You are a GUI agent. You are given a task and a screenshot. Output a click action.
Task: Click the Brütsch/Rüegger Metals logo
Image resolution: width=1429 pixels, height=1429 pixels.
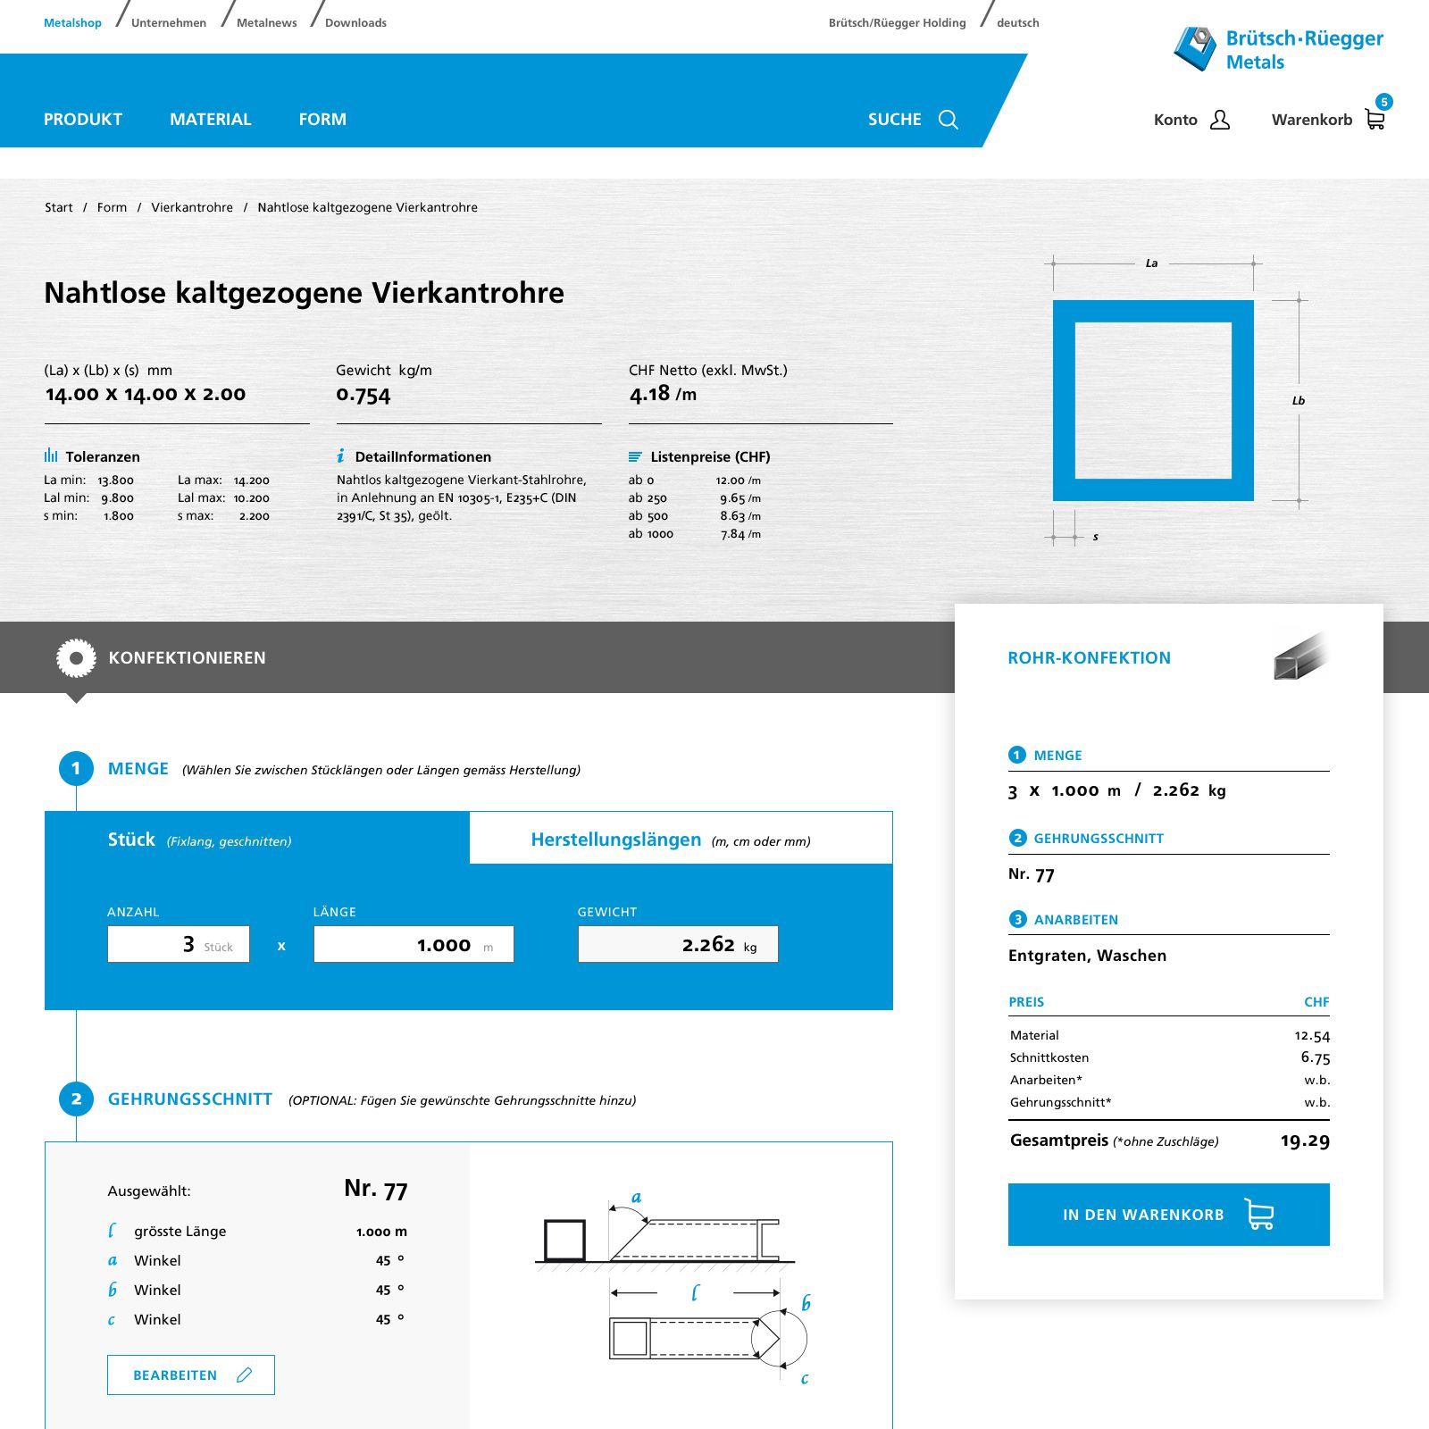coord(1278,49)
